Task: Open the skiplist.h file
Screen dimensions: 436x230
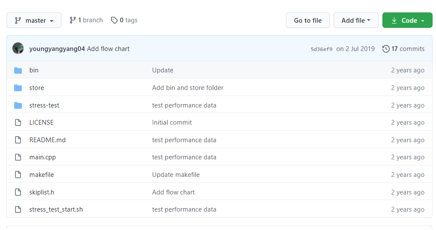Action: point(42,192)
